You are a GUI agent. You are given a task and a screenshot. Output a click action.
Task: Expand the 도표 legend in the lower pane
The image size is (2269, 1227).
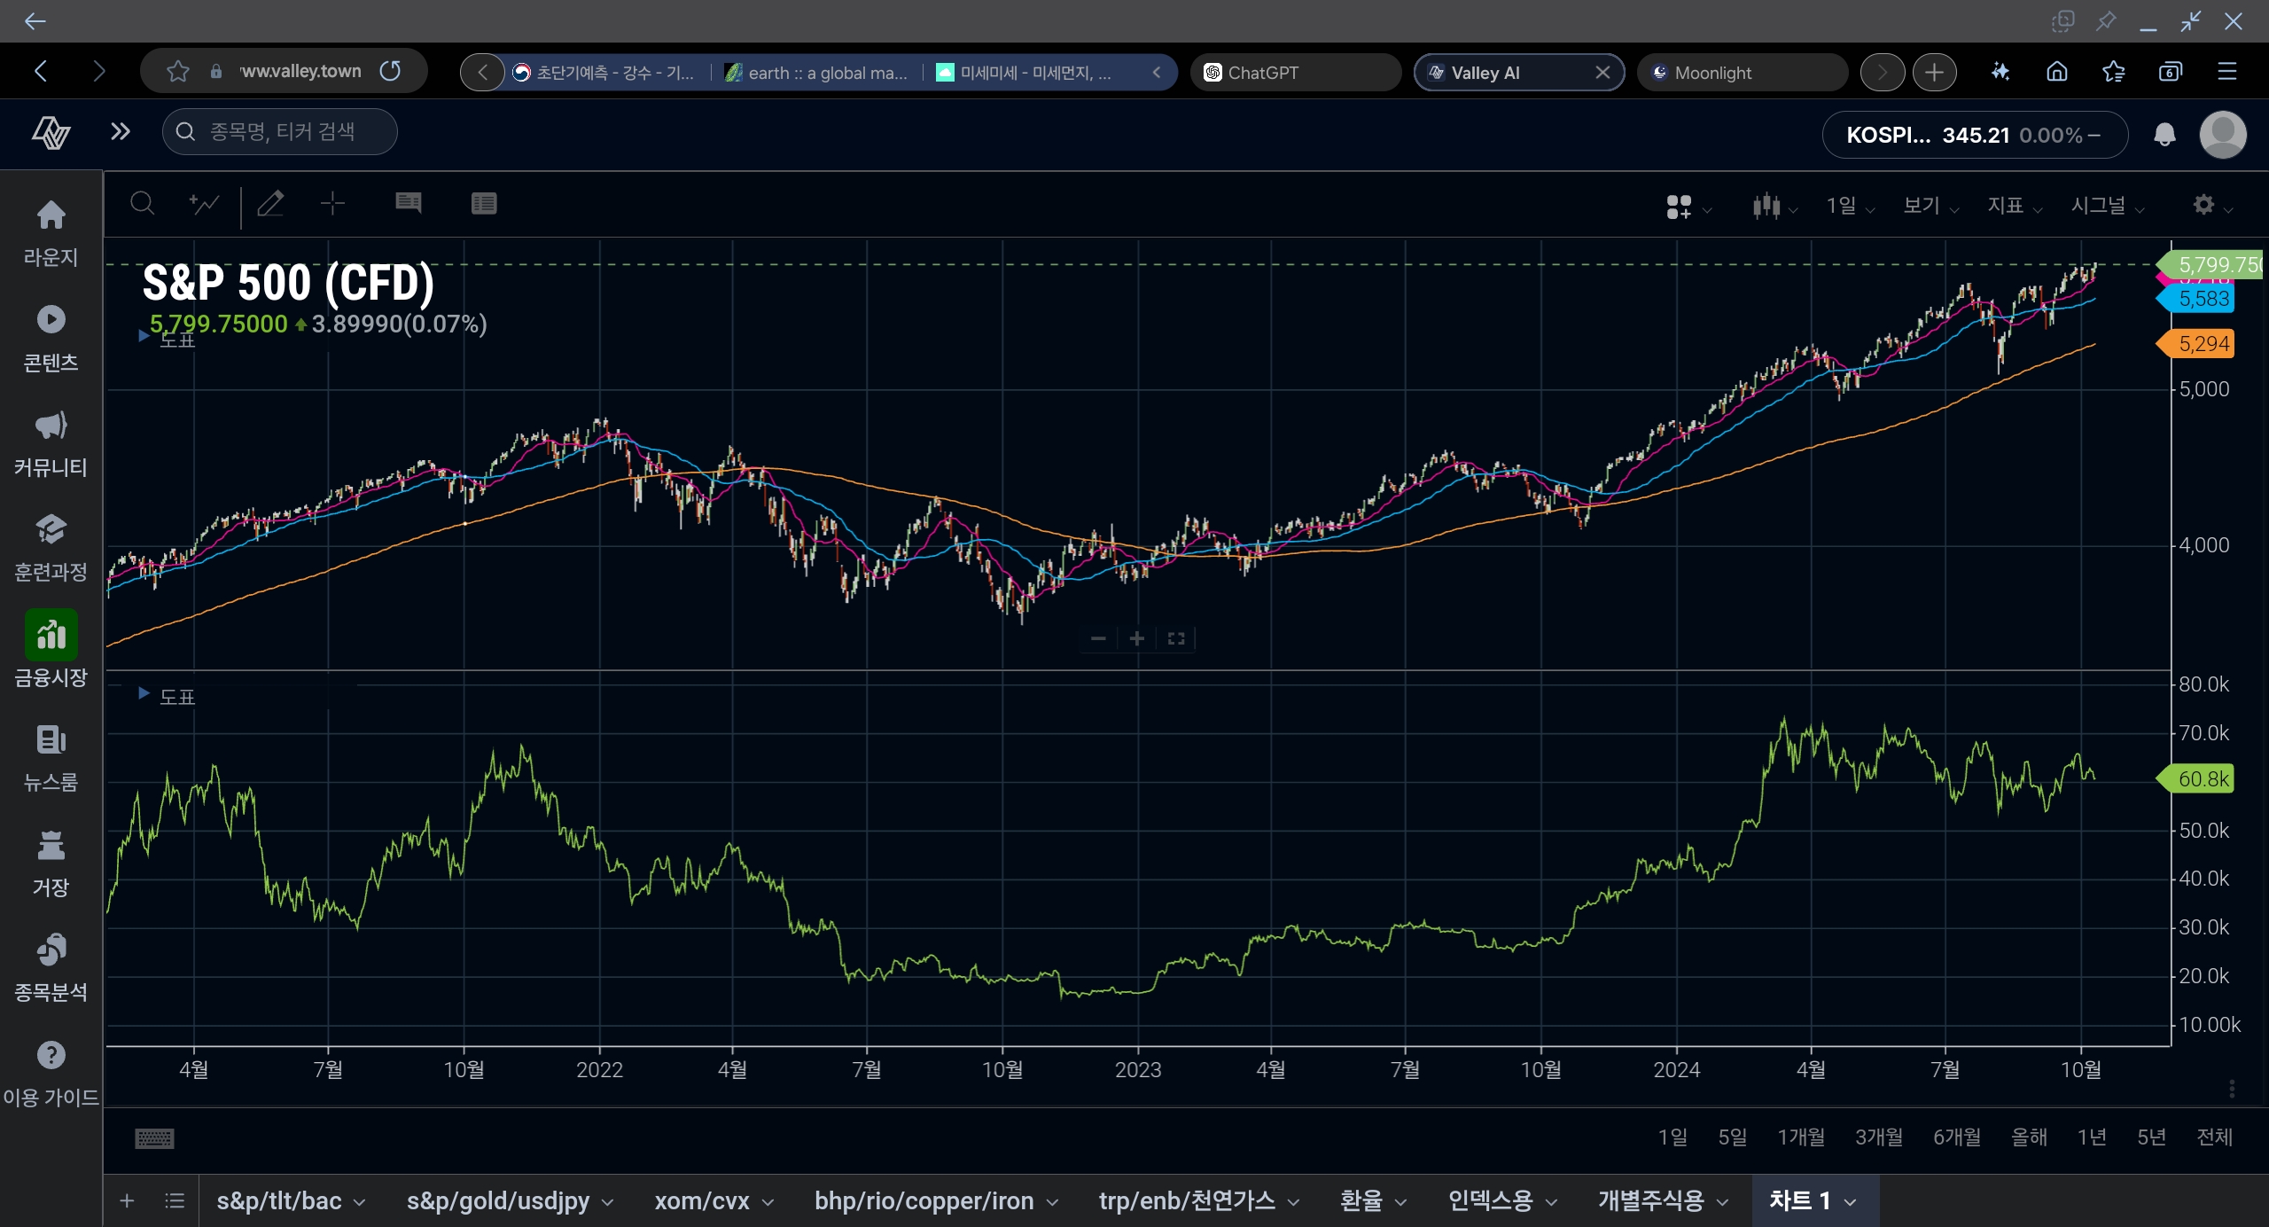click(167, 697)
